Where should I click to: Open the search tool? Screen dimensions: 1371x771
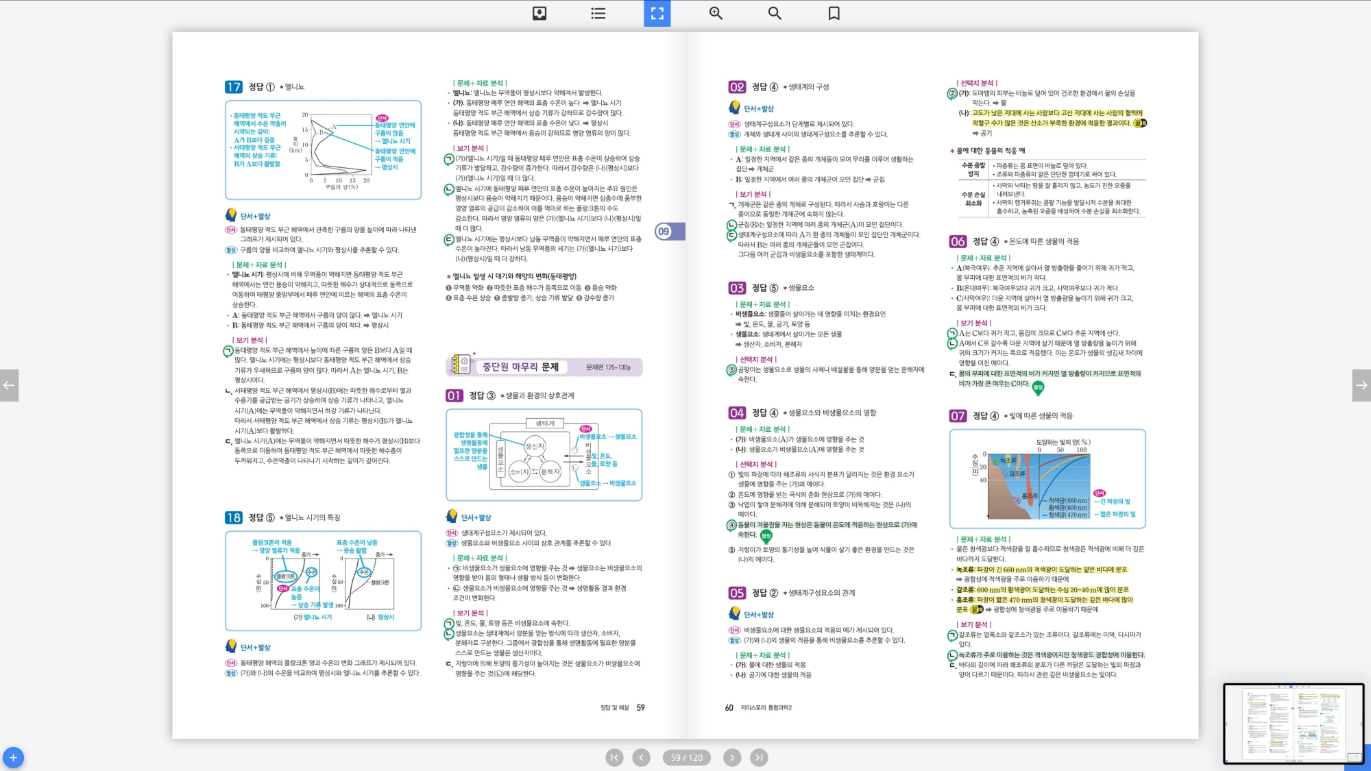(775, 13)
